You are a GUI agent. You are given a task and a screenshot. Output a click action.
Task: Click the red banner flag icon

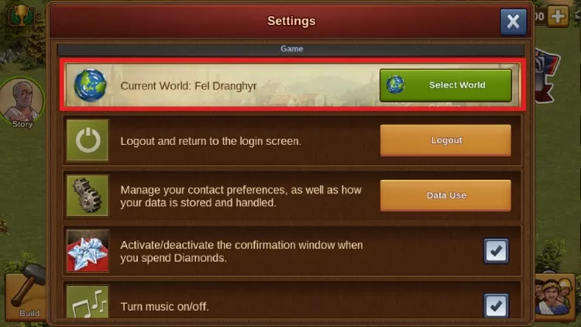coord(547,76)
